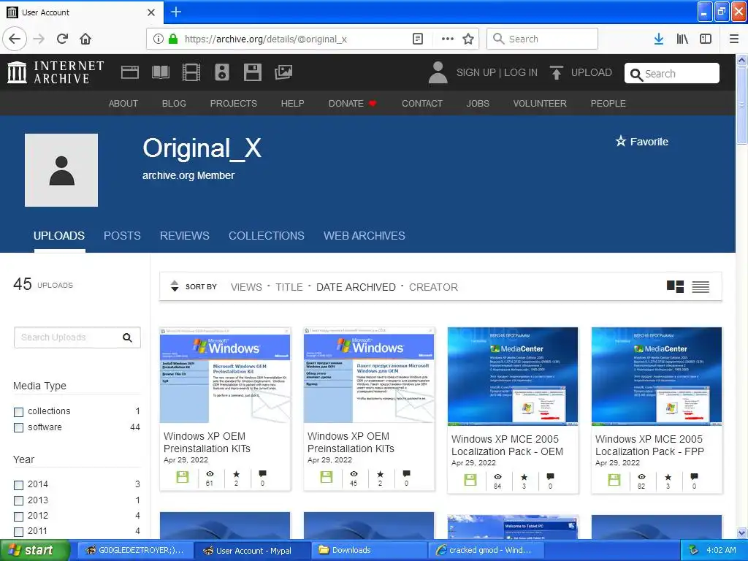748x561 pixels.
Task: Open a new tab with plus button
Action: point(175,12)
